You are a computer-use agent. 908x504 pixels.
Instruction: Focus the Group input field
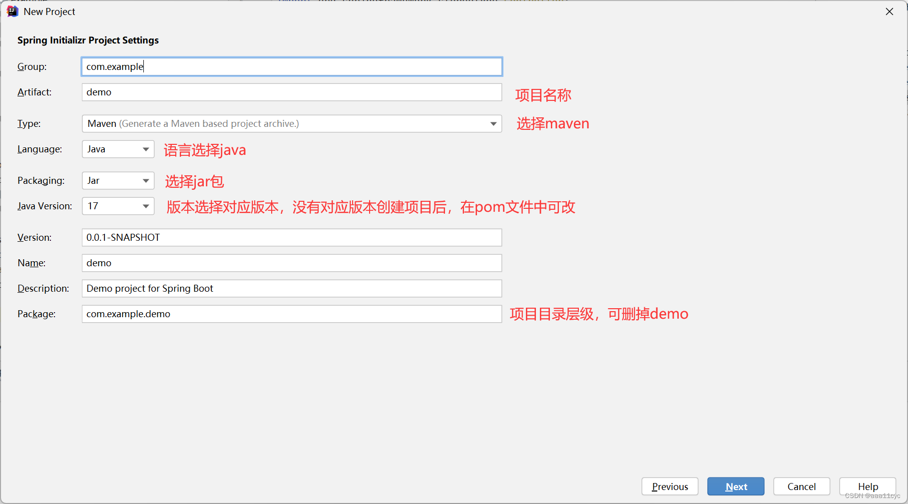292,66
